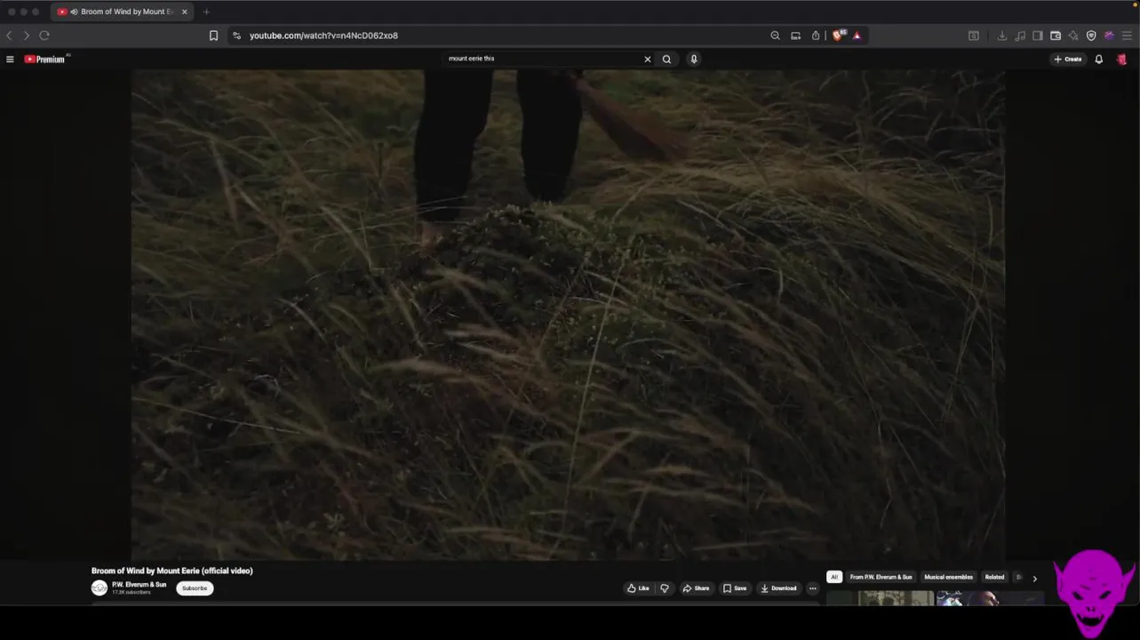1140x640 pixels.
Task: Select the Broom of Wind tab
Action: (122, 12)
